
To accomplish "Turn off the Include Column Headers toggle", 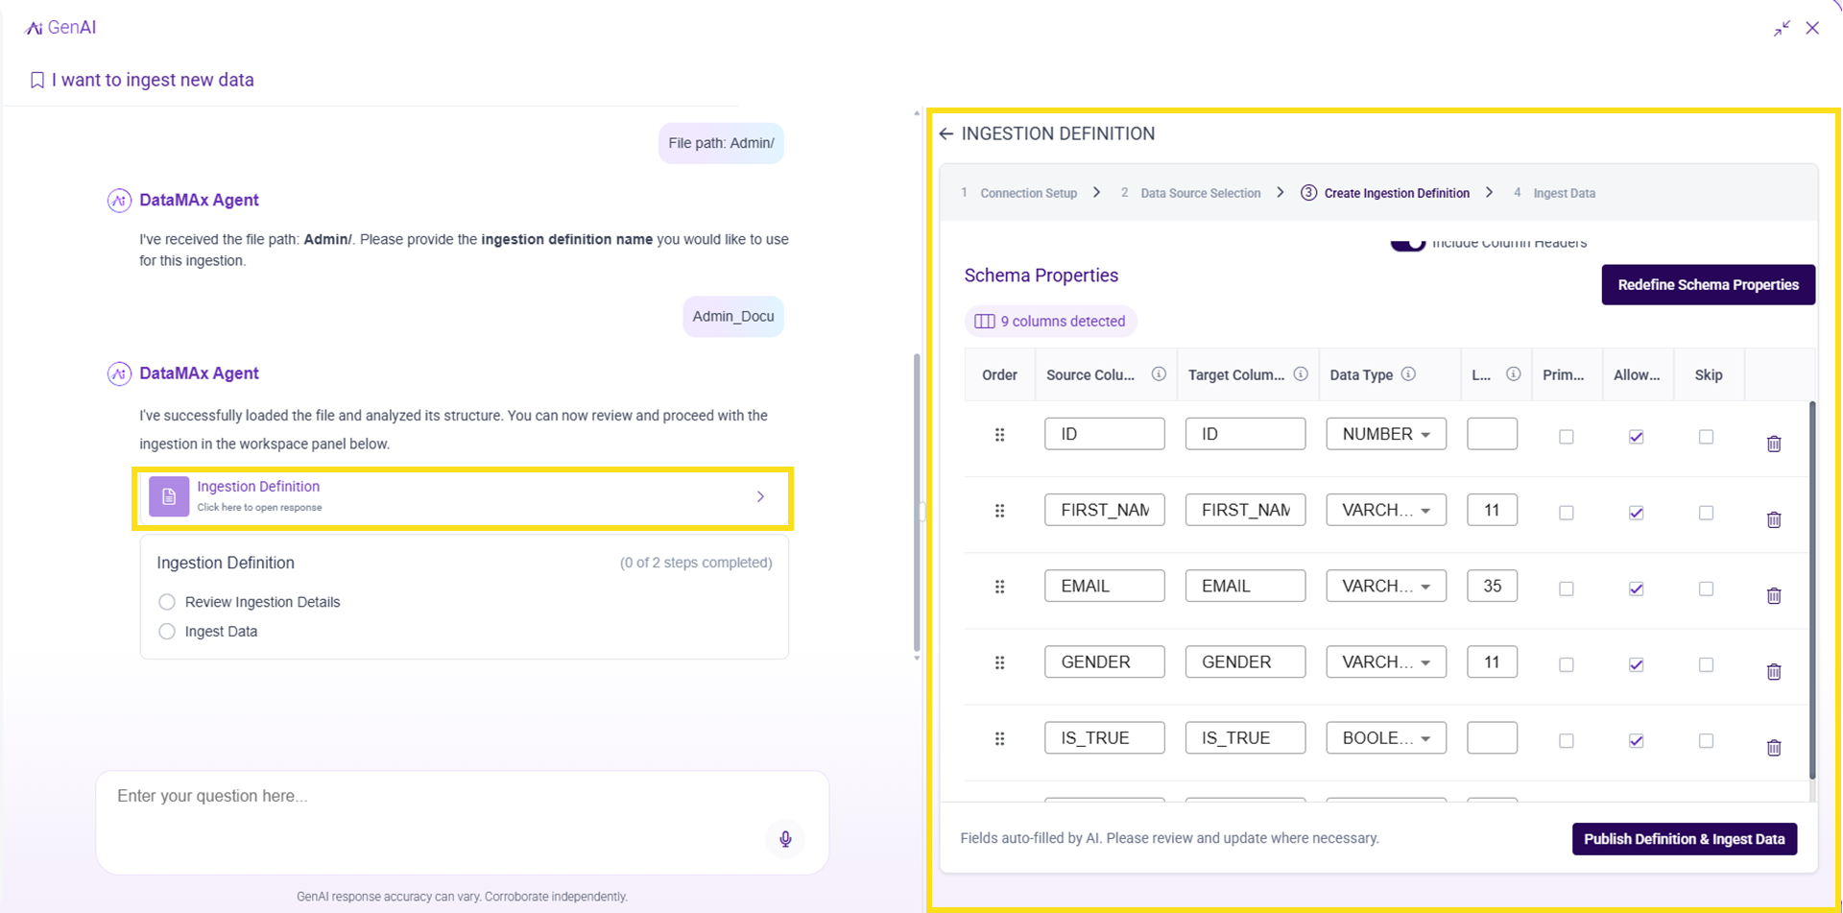I will pyautogui.click(x=1407, y=242).
